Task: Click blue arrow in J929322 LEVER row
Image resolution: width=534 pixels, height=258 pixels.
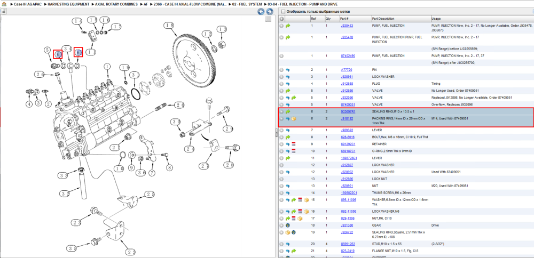Action: pos(288,130)
